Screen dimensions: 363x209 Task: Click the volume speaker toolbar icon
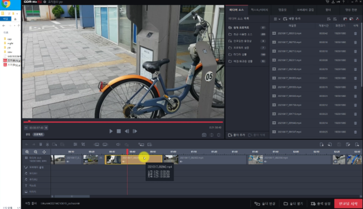[x=118, y=144]
